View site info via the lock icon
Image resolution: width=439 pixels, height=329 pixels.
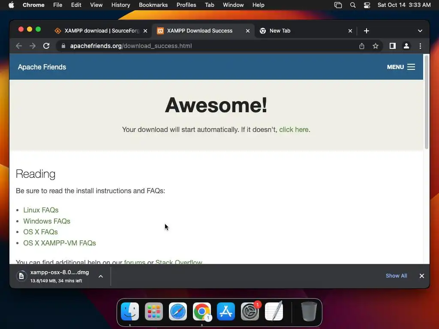[x=63, y=46]
